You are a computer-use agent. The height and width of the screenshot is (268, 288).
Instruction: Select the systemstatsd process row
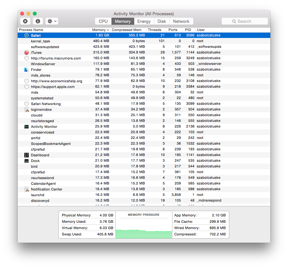point(144,98)
